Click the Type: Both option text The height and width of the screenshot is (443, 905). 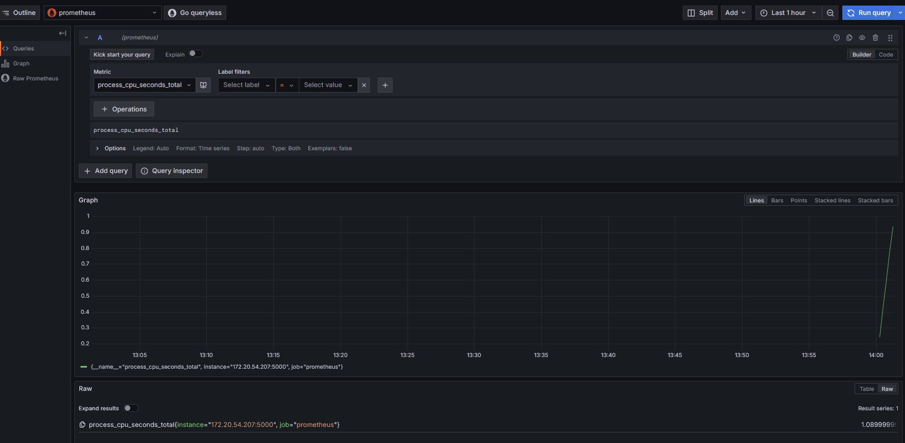tap(286, 149)
